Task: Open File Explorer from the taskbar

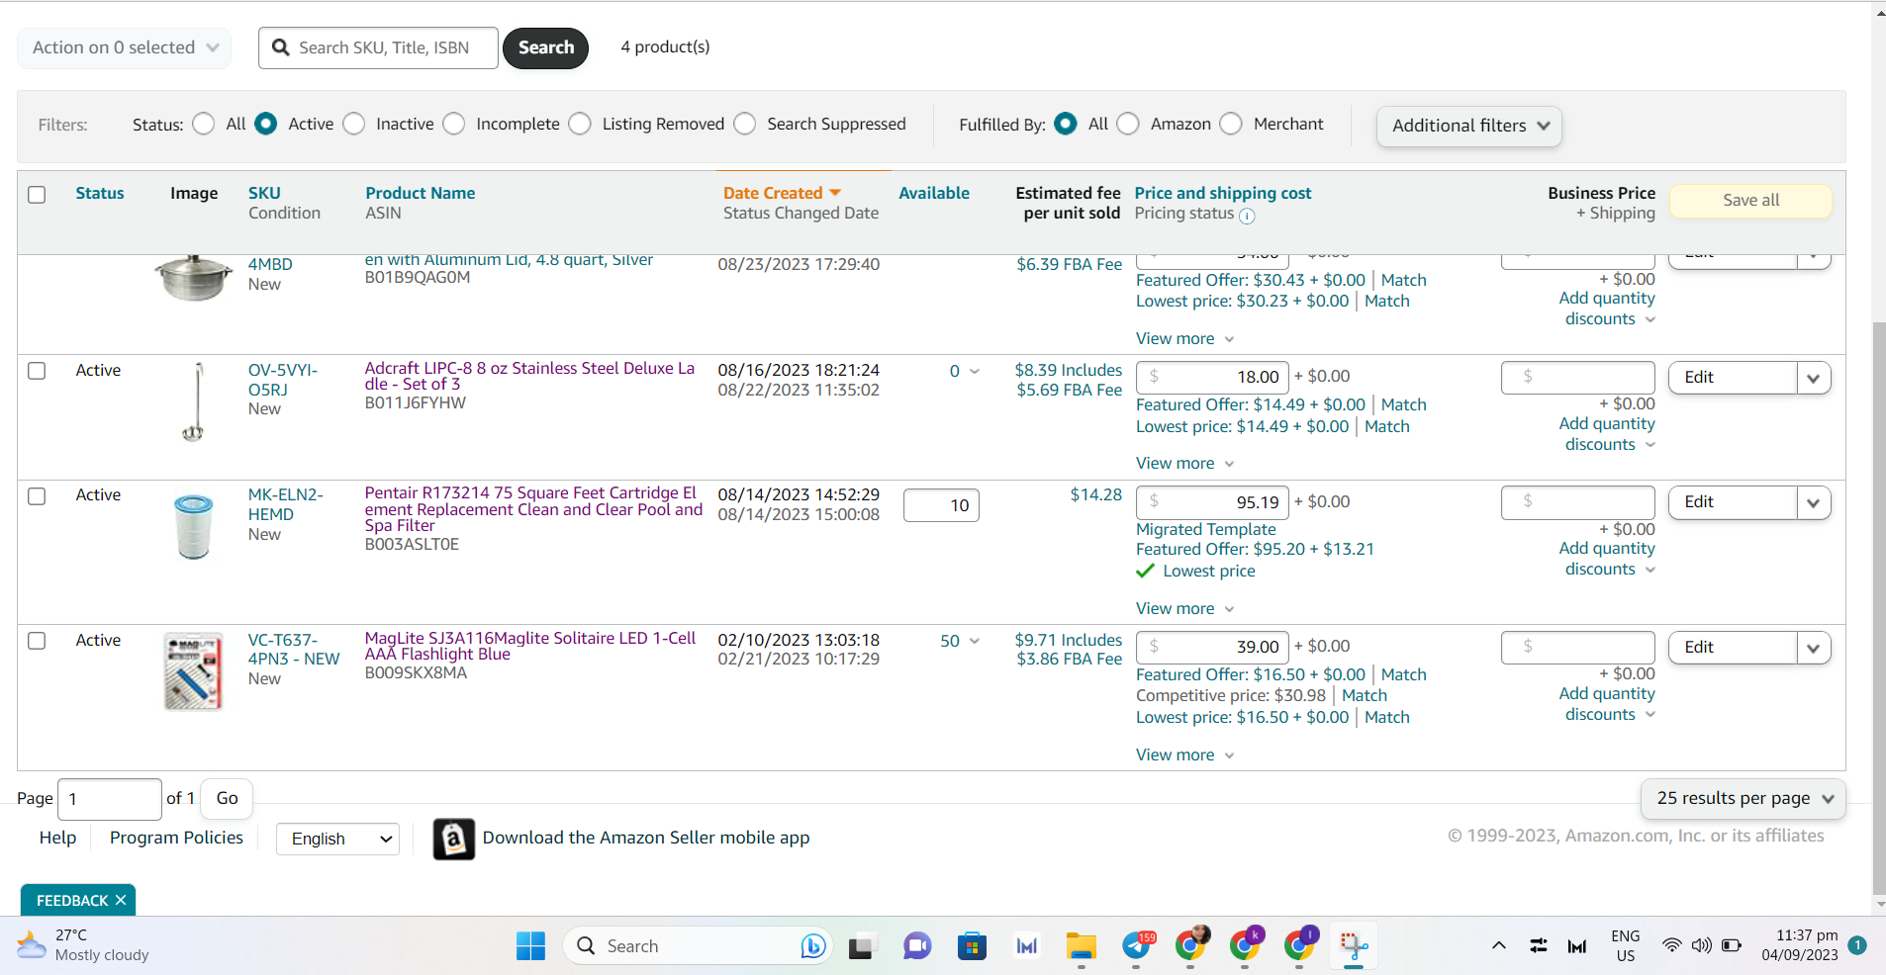Action: tap(1081, 946)
